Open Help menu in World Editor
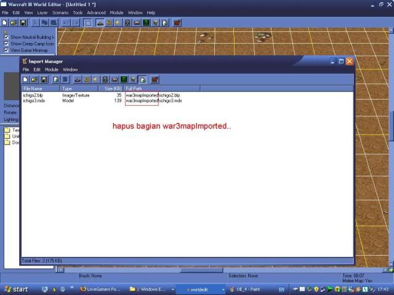 click(x=151, y=12)
